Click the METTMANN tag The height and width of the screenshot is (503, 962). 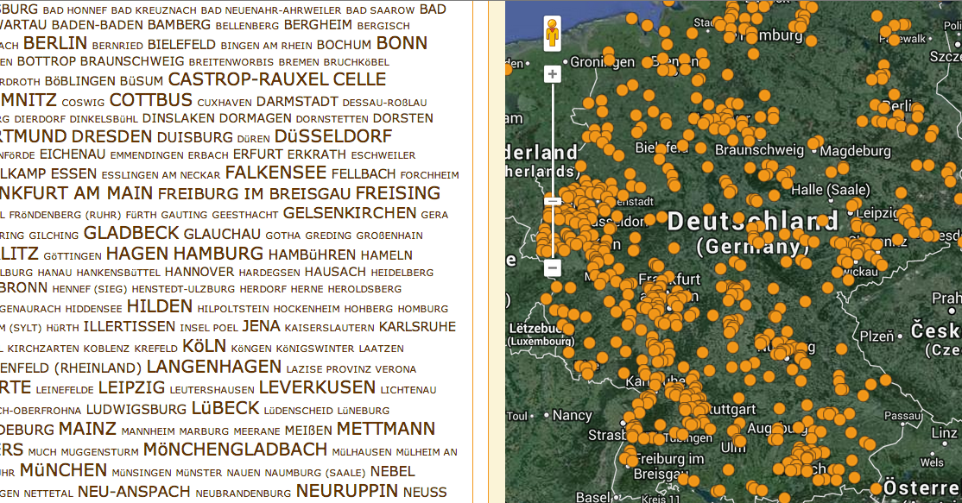[x=386, y=429]
